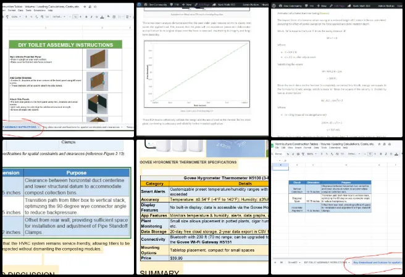The width and height of the screenshot is (405, 277).
Task: Toggle italic in the Vermiculture spreadsheet toolbar
Action: pos(386,154)
